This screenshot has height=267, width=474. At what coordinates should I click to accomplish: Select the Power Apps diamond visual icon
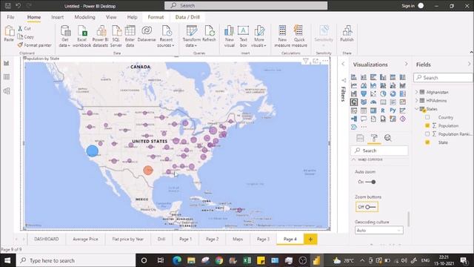[402, 119]
